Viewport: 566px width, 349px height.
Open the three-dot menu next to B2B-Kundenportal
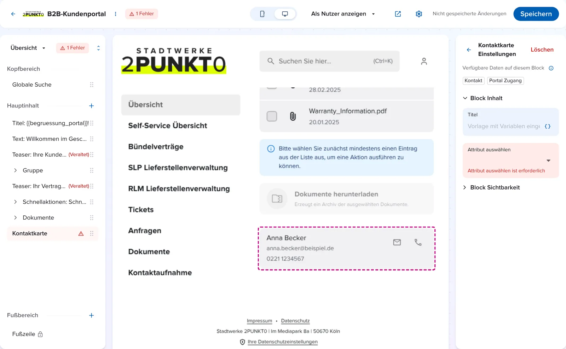pos(115,14)
